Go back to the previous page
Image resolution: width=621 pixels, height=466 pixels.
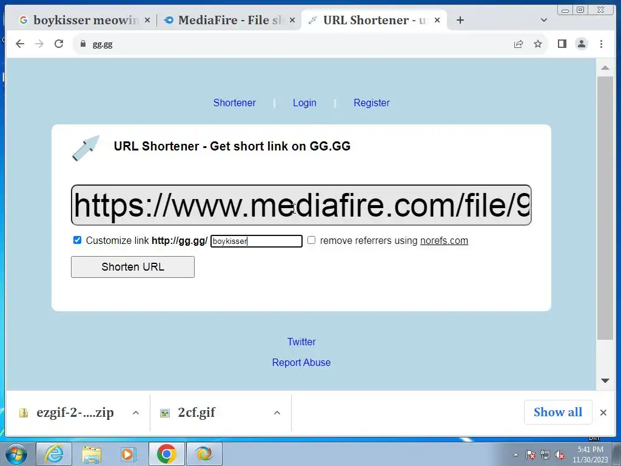click(20, 44)
